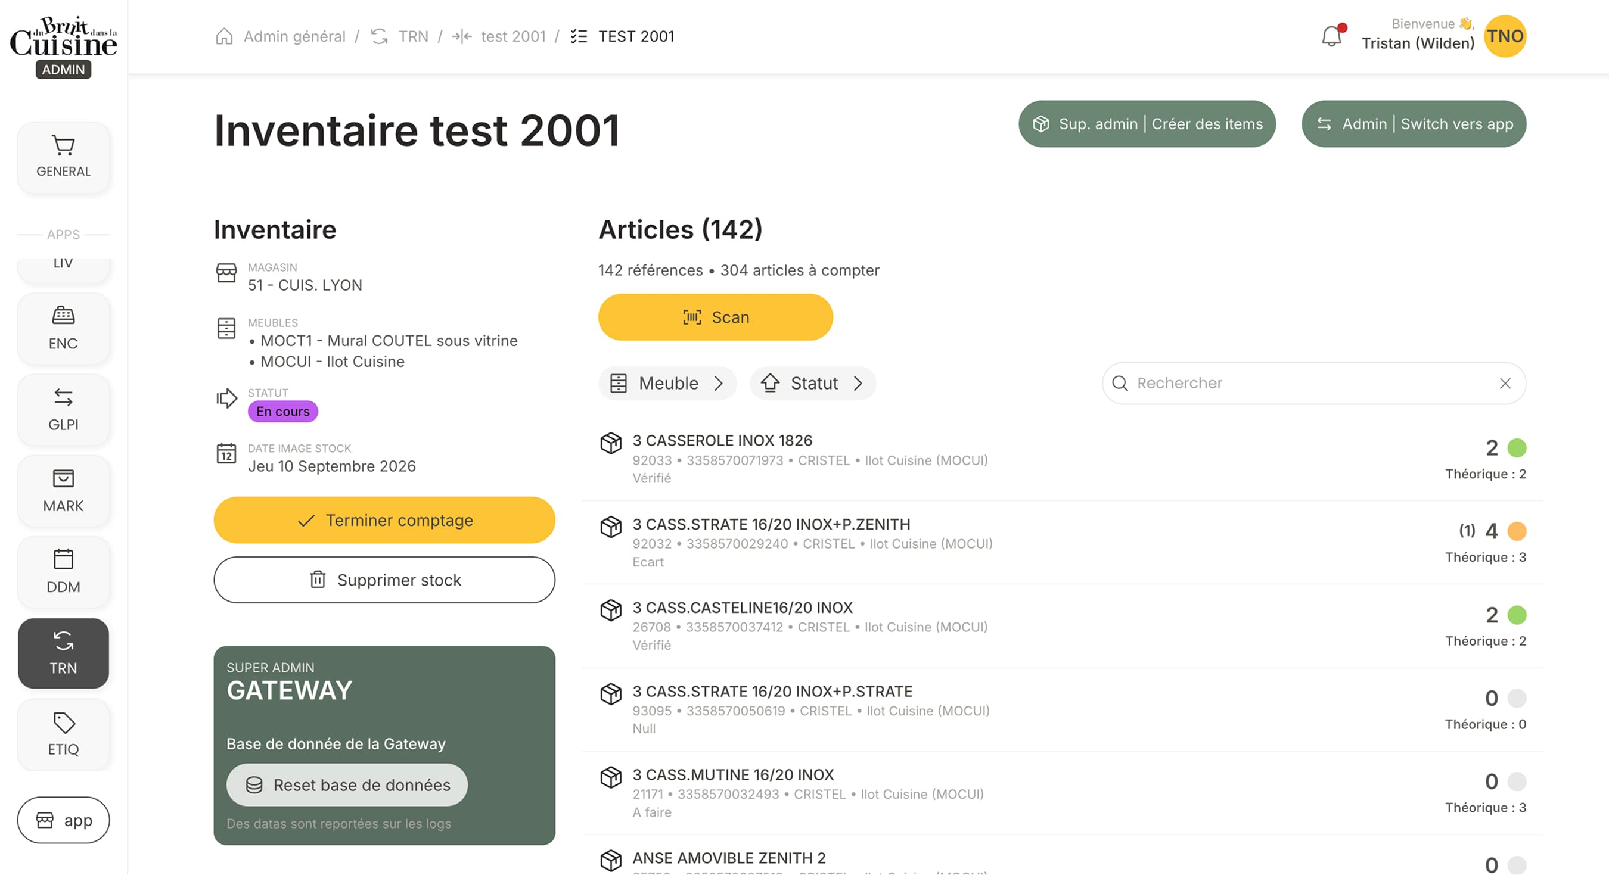
Task: Click TEST 2001 breadcrumb entry
Action: (x=636, y=36)
